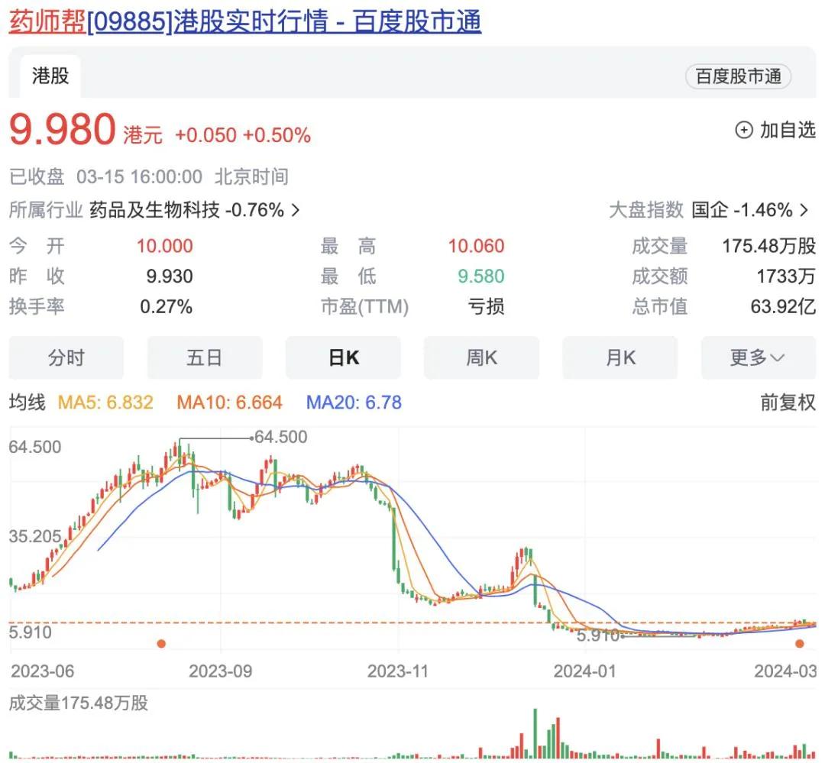
Task: Switch to the 周K chart tab
Action: coord(481,357)
